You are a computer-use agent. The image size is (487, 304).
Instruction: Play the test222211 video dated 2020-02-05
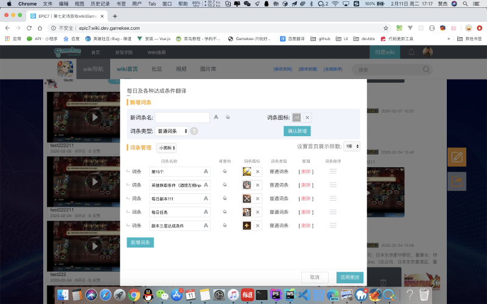(94, 117)
